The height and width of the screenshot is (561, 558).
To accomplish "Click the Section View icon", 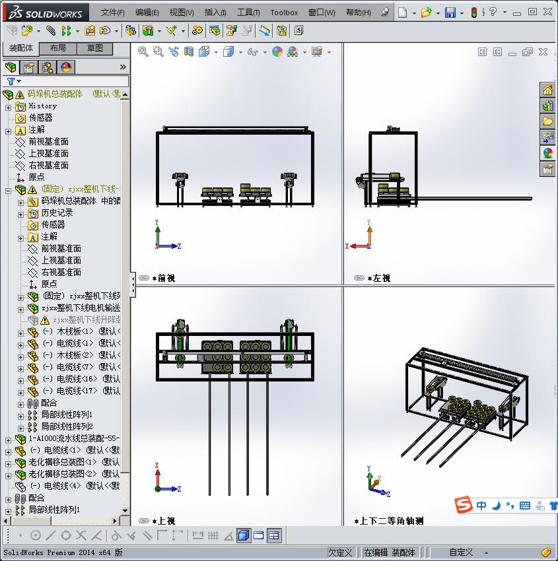I will coord(189,52).
